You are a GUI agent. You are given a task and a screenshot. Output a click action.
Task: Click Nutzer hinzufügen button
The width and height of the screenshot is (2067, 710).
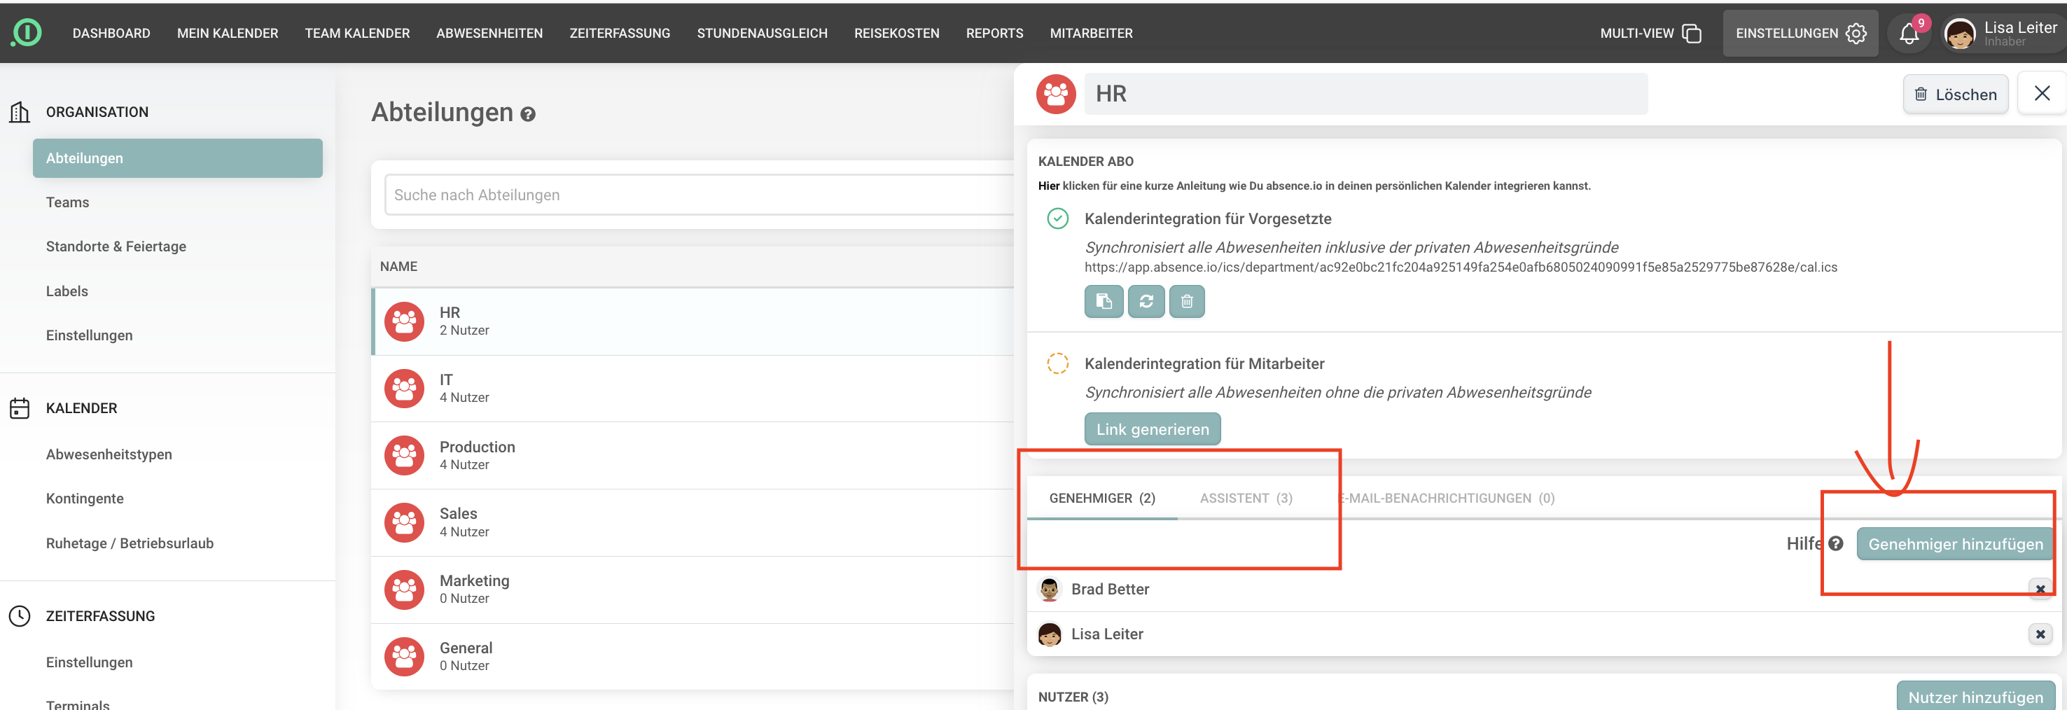pos(1975,697)
